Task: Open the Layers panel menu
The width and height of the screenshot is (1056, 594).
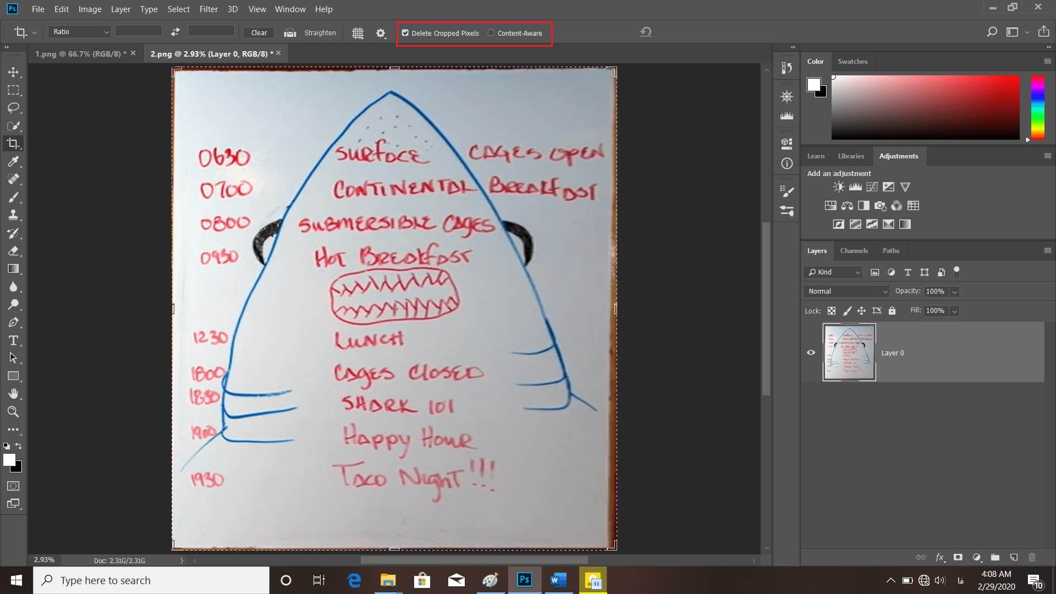Action: point(1047,250)
